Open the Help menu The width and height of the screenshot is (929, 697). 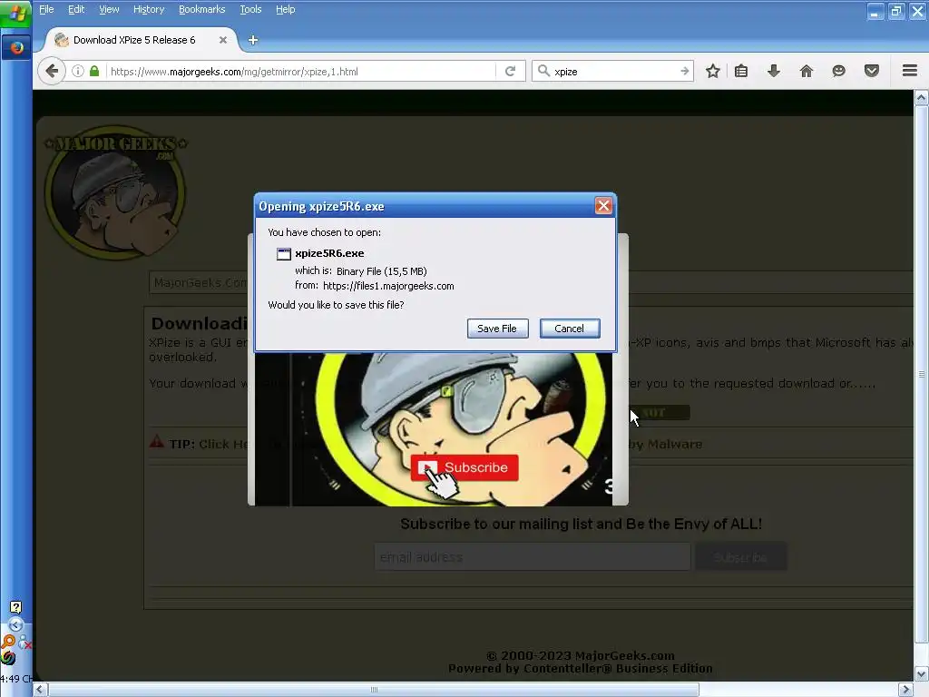tap(285, 9)
